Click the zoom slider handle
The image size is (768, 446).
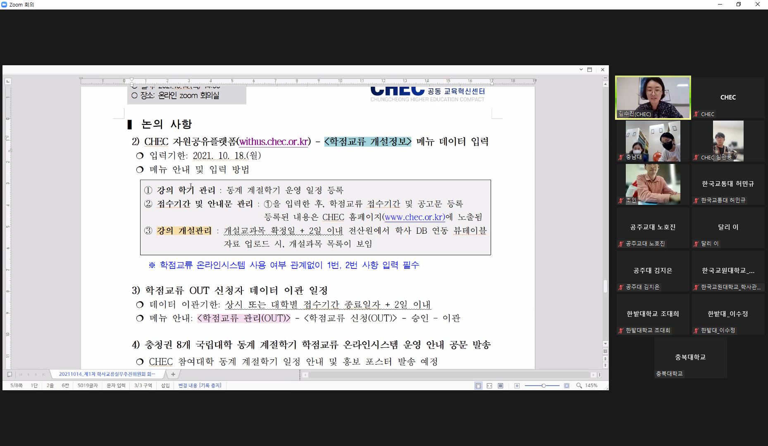tap(544, 386)
